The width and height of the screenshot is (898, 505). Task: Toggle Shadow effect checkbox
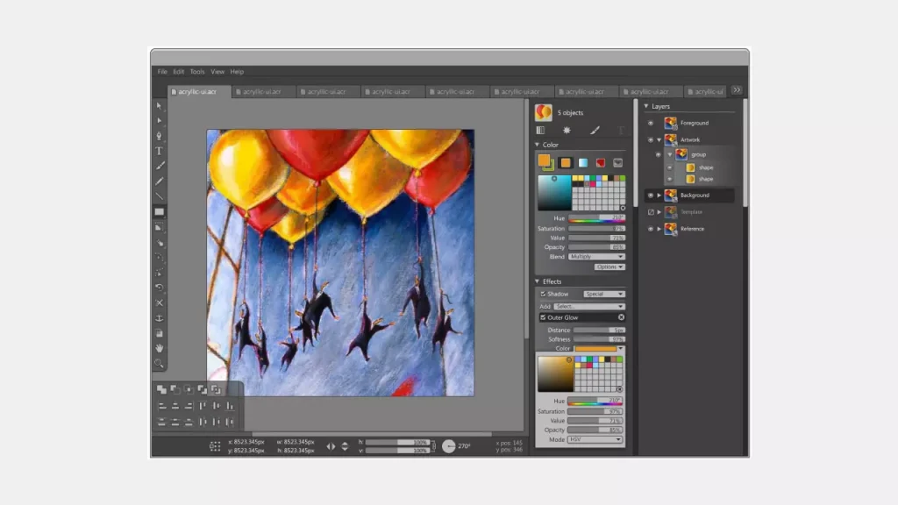point(543,294)
